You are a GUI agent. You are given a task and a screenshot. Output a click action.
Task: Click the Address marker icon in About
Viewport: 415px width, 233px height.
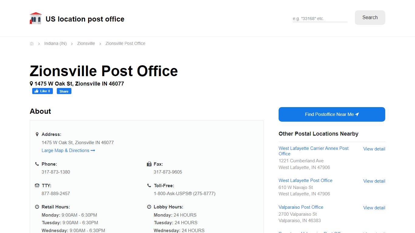(x=37, y=134)
